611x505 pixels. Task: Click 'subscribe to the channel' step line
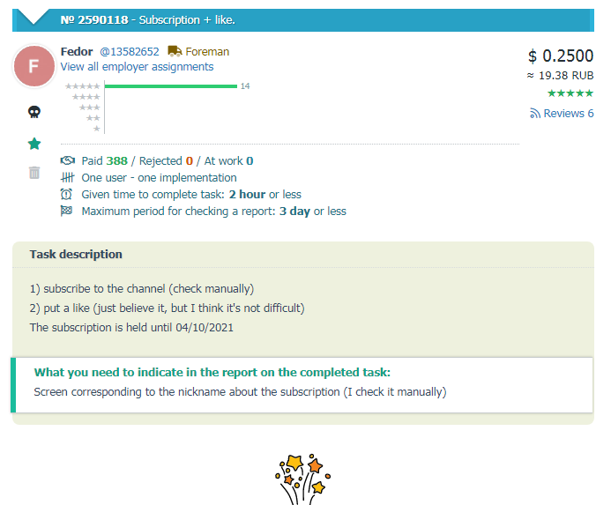[142, 289]
